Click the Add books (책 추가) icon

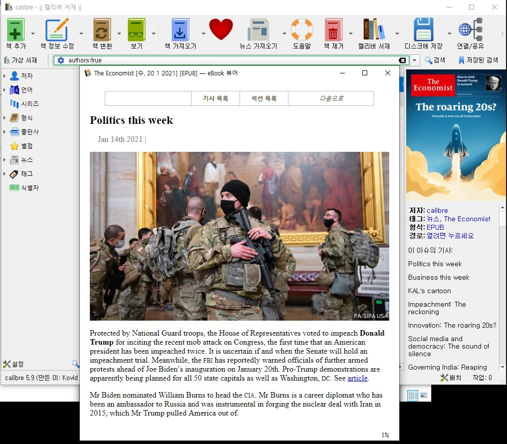pos(15,30)
